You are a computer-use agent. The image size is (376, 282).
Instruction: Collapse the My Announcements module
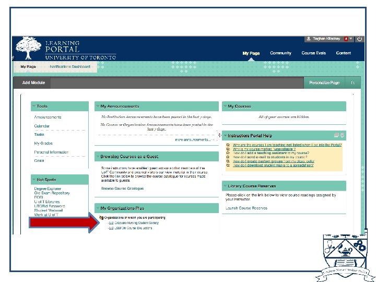(x=98, y=105)
